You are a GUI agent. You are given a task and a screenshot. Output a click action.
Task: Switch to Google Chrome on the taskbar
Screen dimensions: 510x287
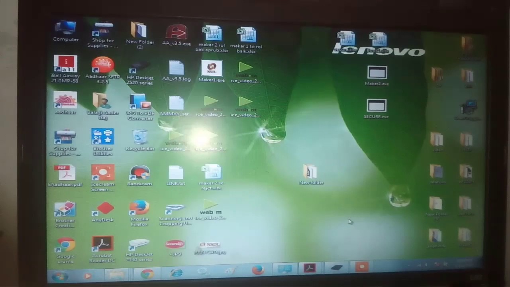147,274
